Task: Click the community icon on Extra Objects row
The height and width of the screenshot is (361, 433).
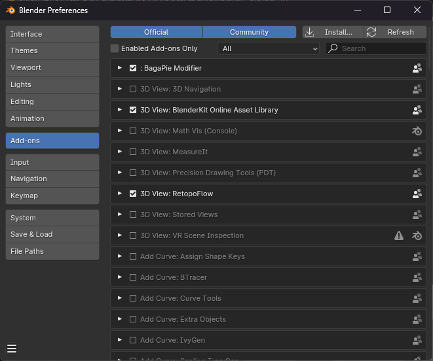Action: [x=417, y=319]
